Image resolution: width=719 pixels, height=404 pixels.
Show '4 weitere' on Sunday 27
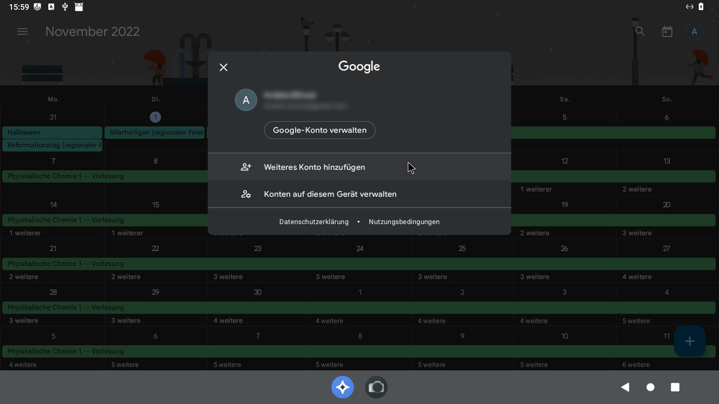[x=637, y=277]
